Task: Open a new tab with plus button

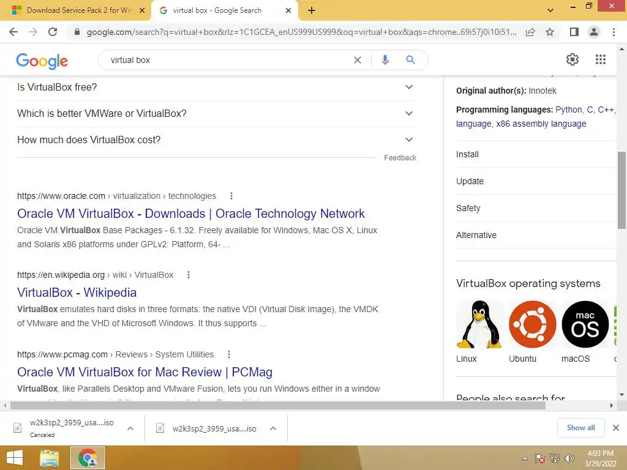Action: pyautogui.click(x=312, y=10)
